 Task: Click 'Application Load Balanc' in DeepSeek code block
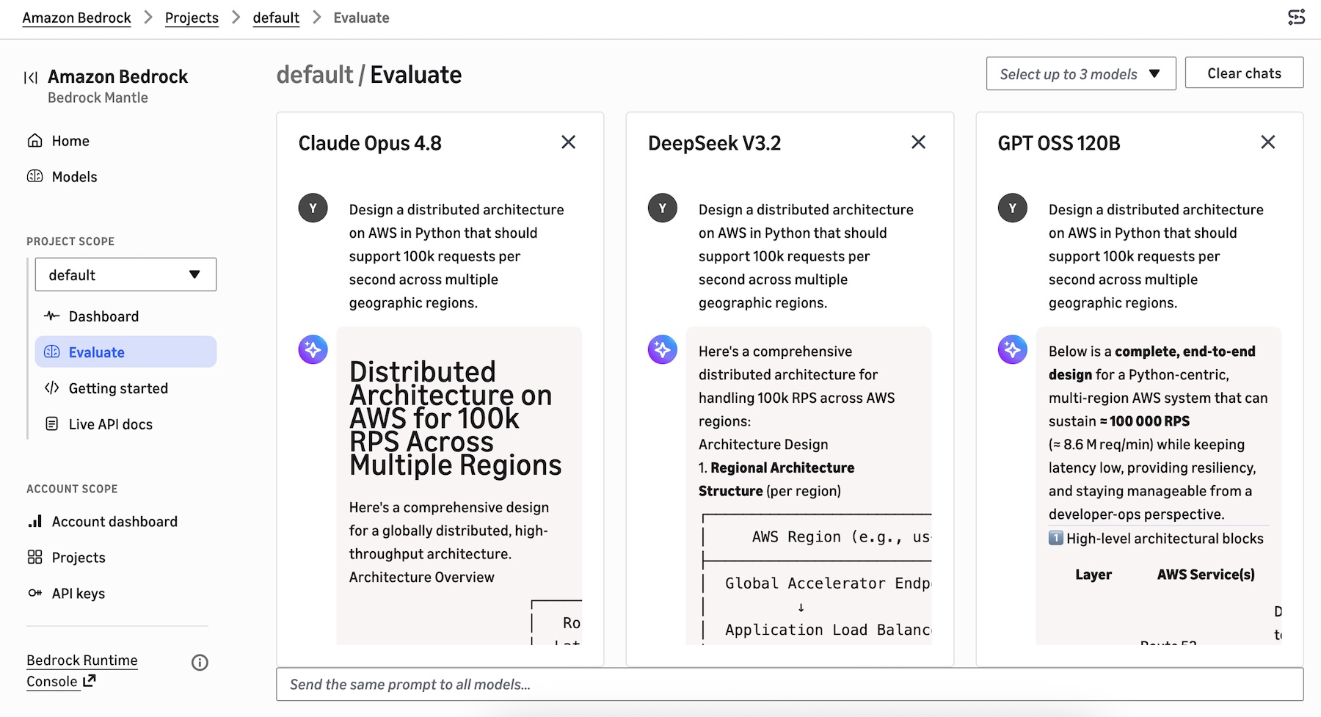pyautogui.click(x=828, y=630)
